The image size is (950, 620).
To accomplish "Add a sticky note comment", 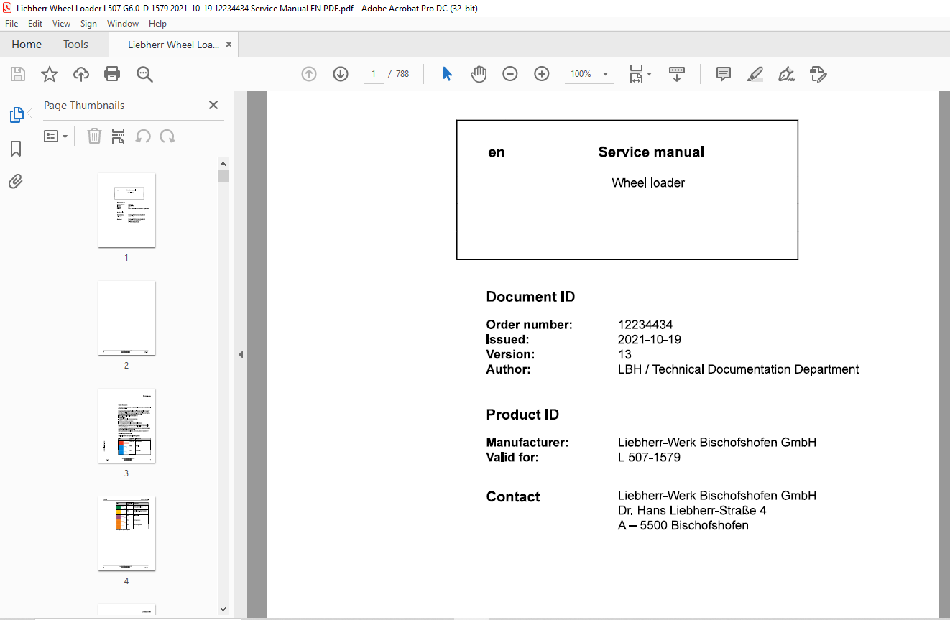I will click(x=724, y=74).
